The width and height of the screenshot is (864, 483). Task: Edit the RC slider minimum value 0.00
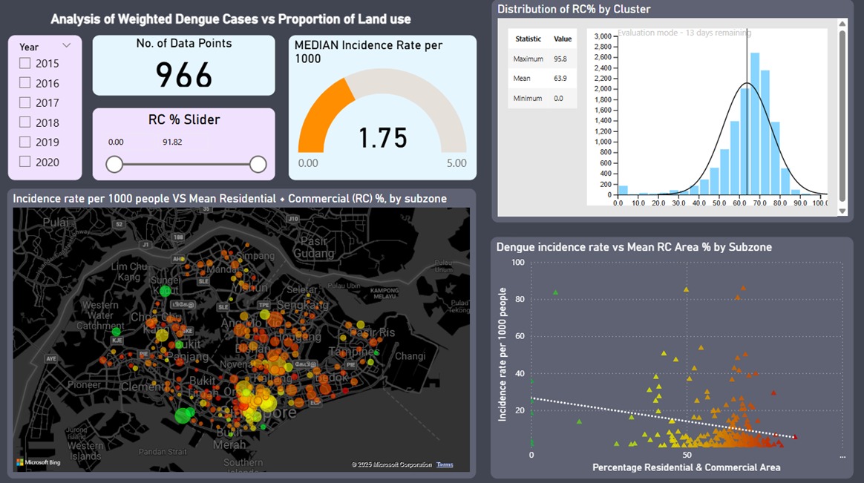pyautogui.click(x=116, y=142)
